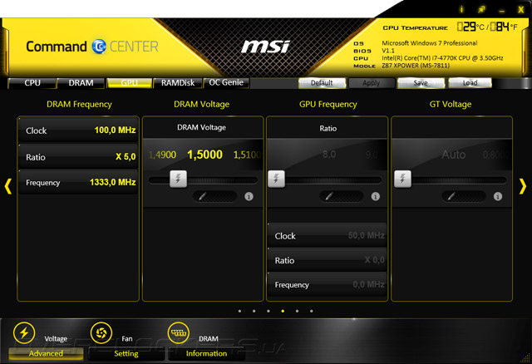Image resolution: width=532 pixels, height=364 pixels.
Task: Click DRAM Voltage edit pencil icon
Action: pos(202,196)
